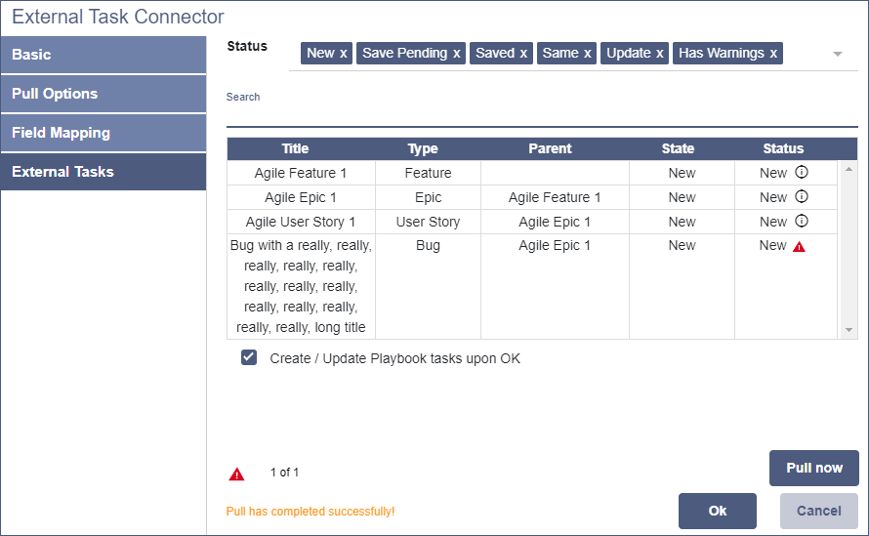Remove the 'Update' status filter tag
The width and height of the screenshot is (869, 536).
659,54
